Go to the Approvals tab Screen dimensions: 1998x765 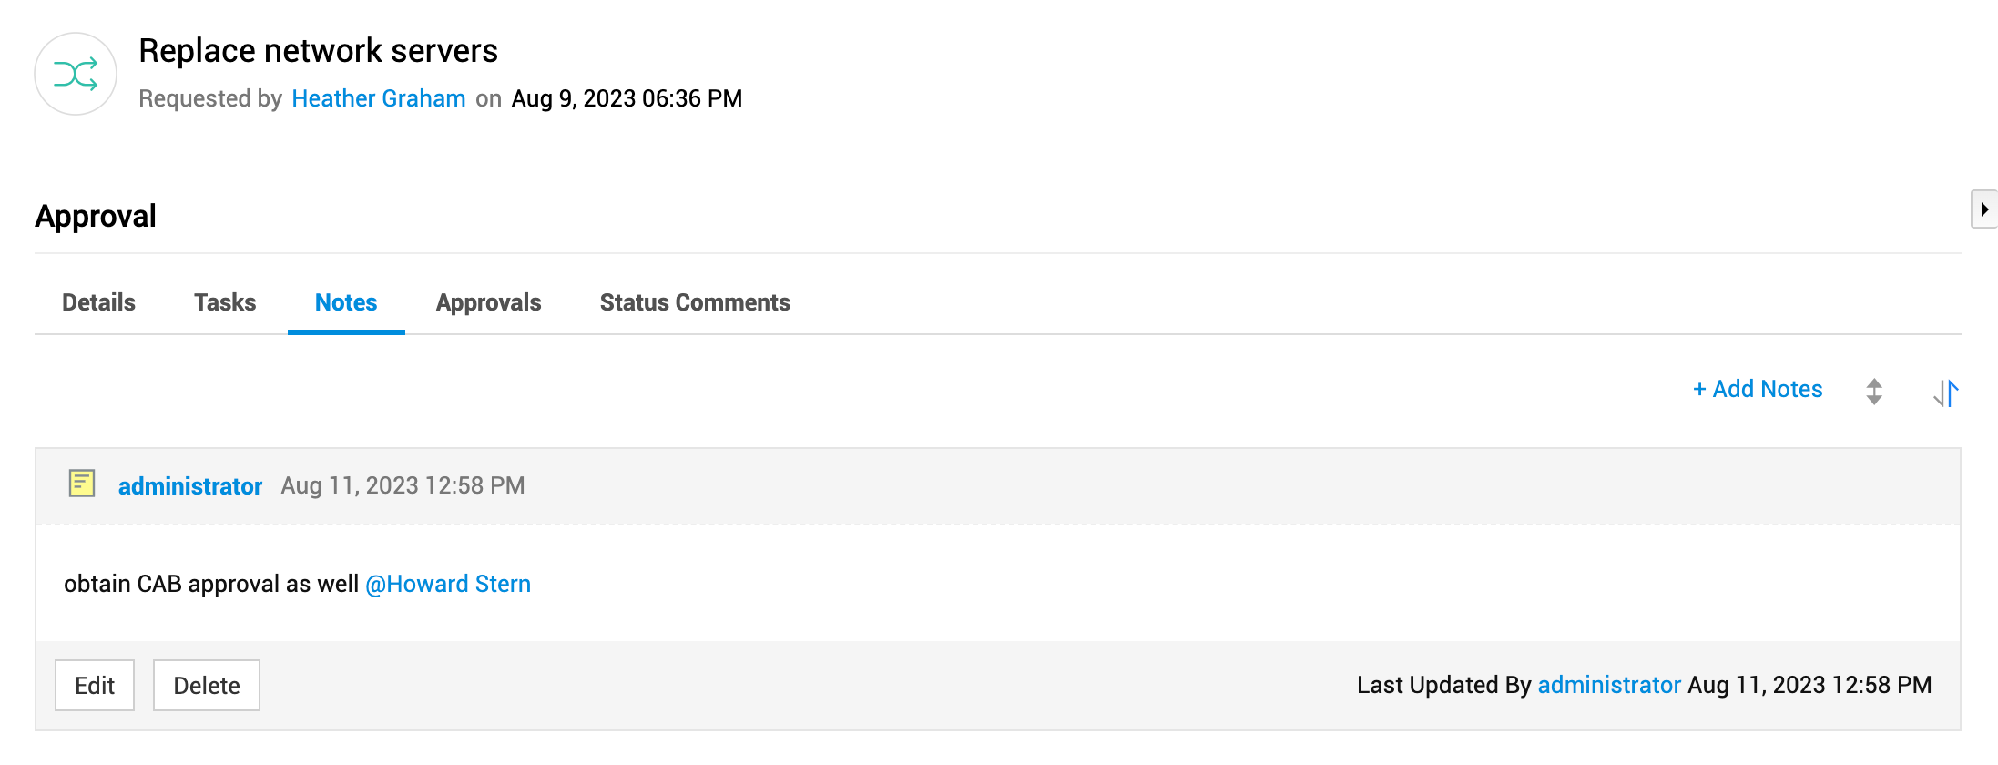(x=488, y=302)
